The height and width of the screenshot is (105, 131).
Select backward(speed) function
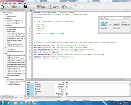tap(11, 29)
